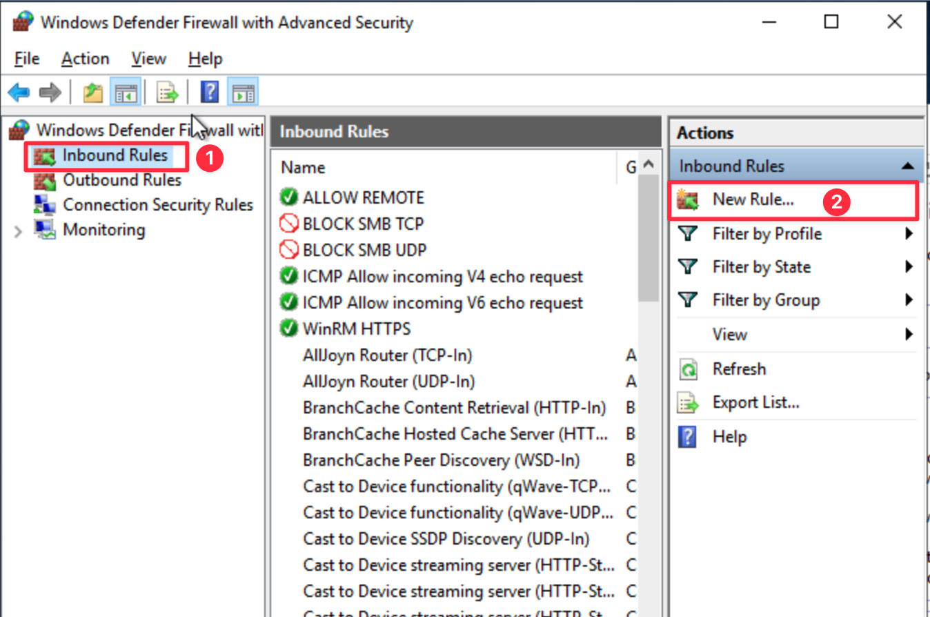Click the green check icon beside ALLOW REMOTE
Screen dimensions: 930x617
pos(288,198)
